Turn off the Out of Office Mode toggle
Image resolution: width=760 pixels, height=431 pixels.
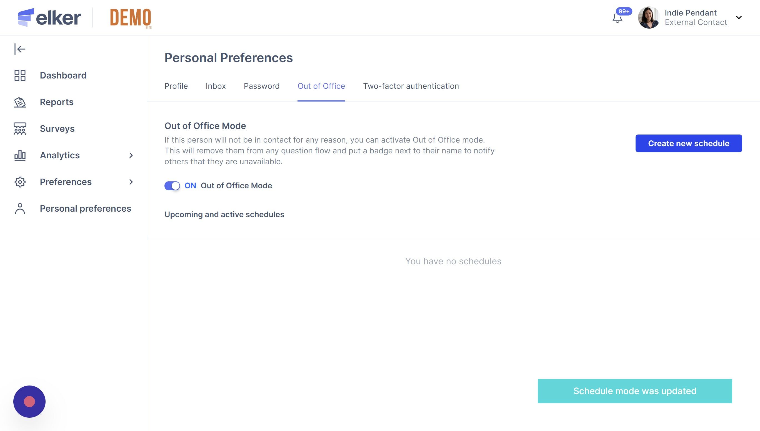(172, 186)
